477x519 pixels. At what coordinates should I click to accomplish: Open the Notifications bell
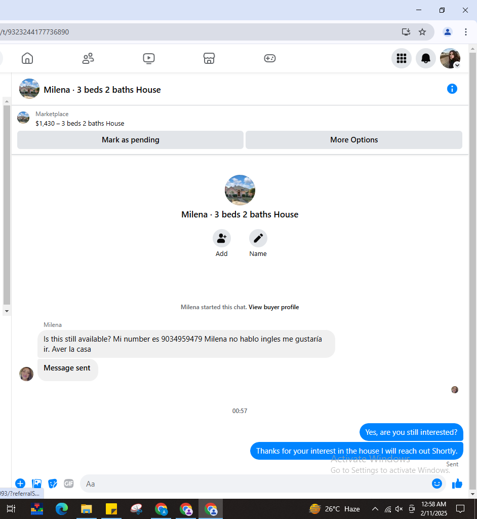[x=426, y=58]
